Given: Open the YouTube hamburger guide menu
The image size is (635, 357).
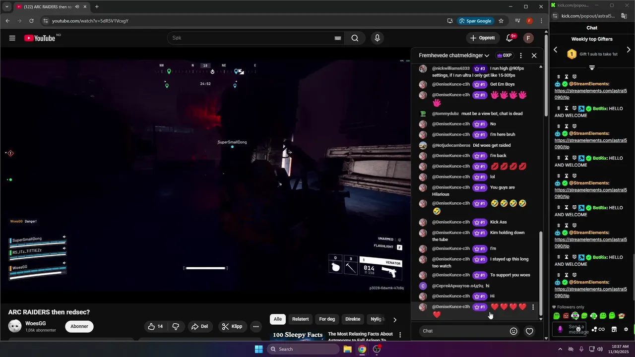Looking at the screenshot, I should (12, 38).
